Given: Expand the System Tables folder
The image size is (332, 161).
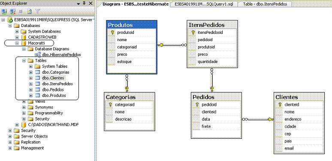Looking at the screenshot, I should [x=31, y=66].
